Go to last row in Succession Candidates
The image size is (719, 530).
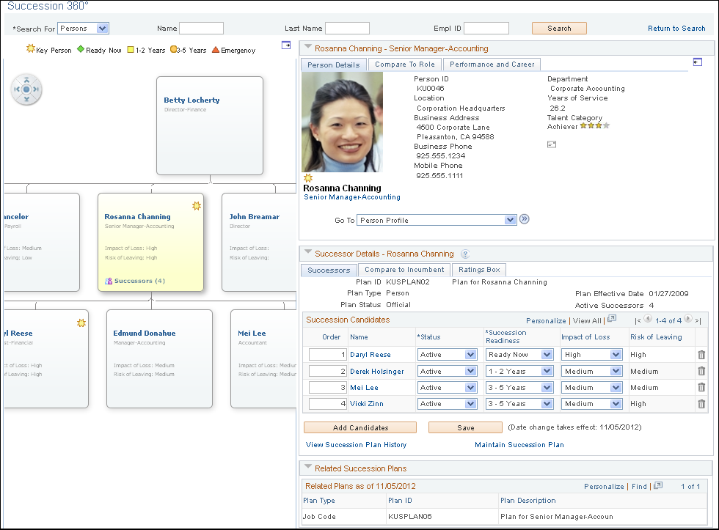[x=698, y=321]
